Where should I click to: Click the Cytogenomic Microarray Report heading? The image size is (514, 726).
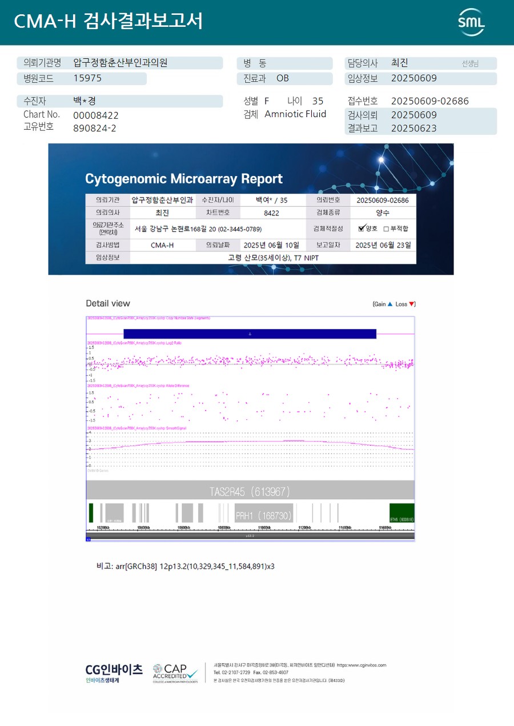pos(184,179)
